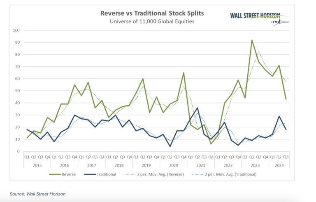
Task: Click the chart title 'Reverse vs Traditional Stock Splits'
Action: pyautogui.click(x=152, y=13)
